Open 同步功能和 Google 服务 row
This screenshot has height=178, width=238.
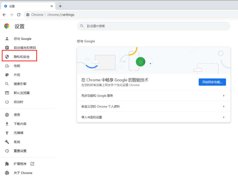[154, 96]
